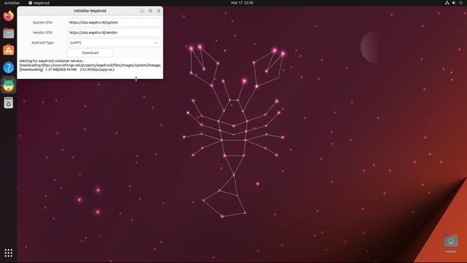The width and height of the screenshot is (467, 263).
Task: Click the System OTA URL field
Action: click(x=114, y=23)
